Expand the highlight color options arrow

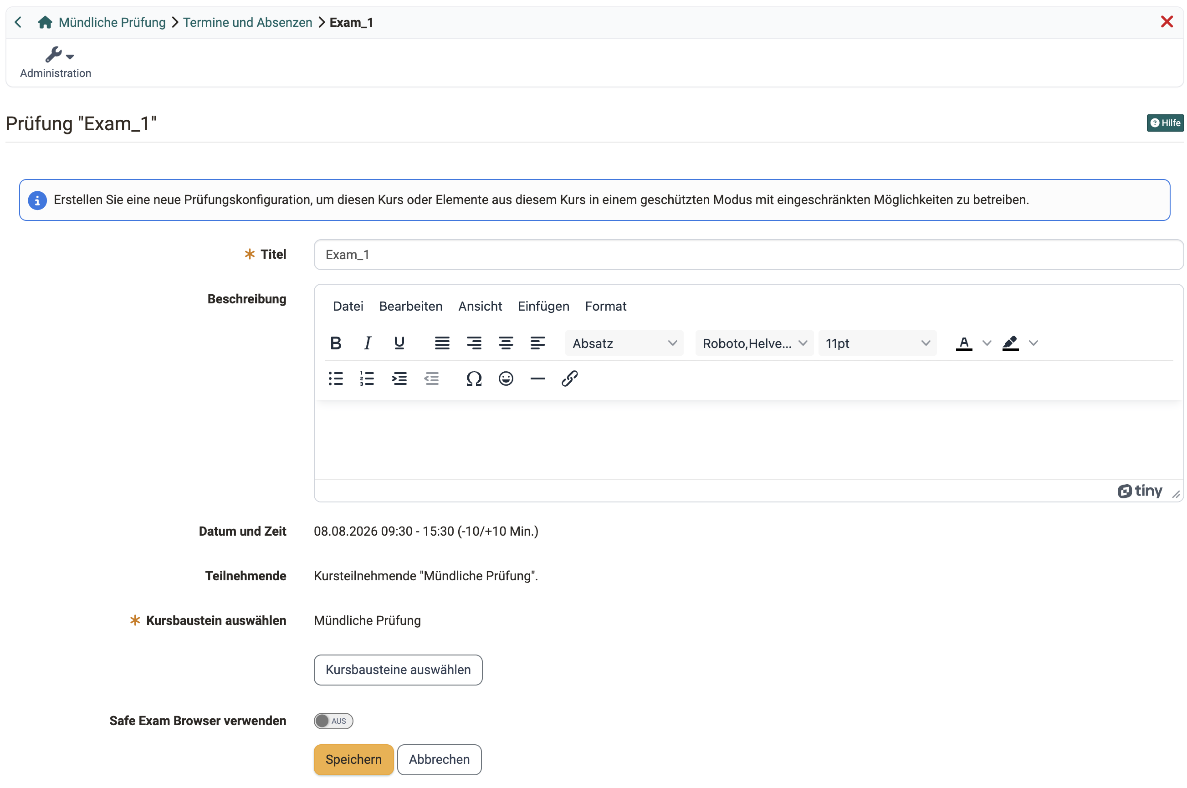click(1033, 343)
